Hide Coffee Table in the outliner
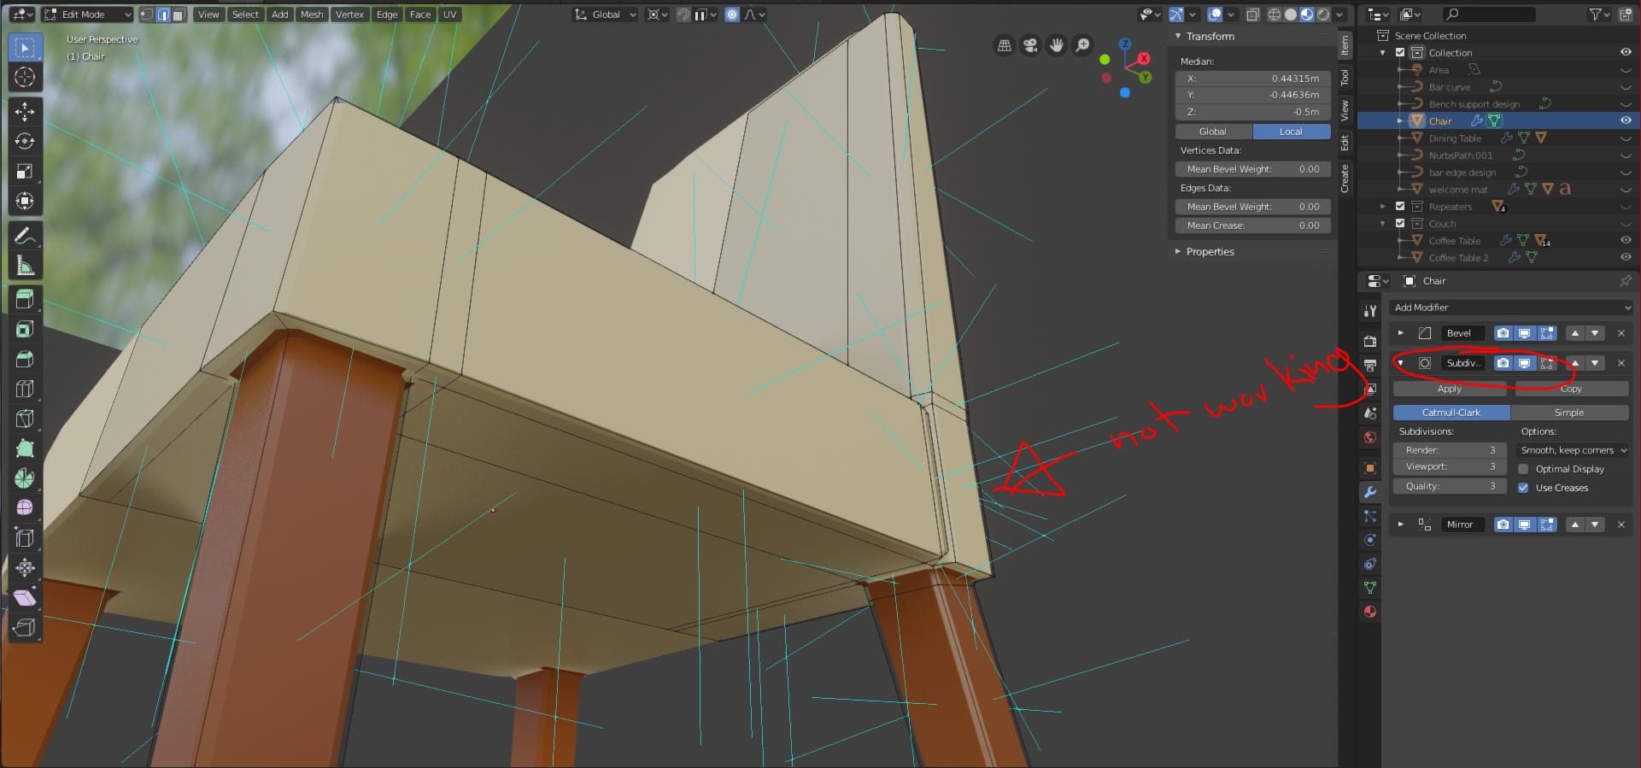1641x768 pixels. 1626,240
